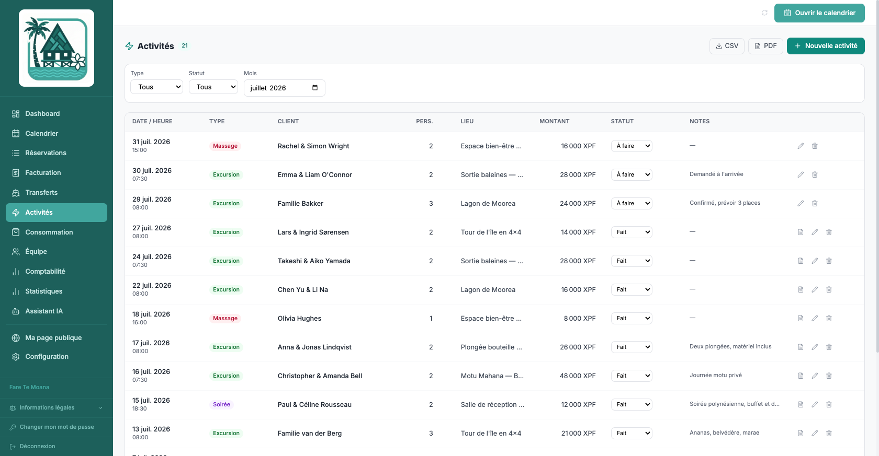Click the refresh icon beside Ouvrir le calendrier
The width and height of the screenshot is (879, 456).
coord(764,13)
